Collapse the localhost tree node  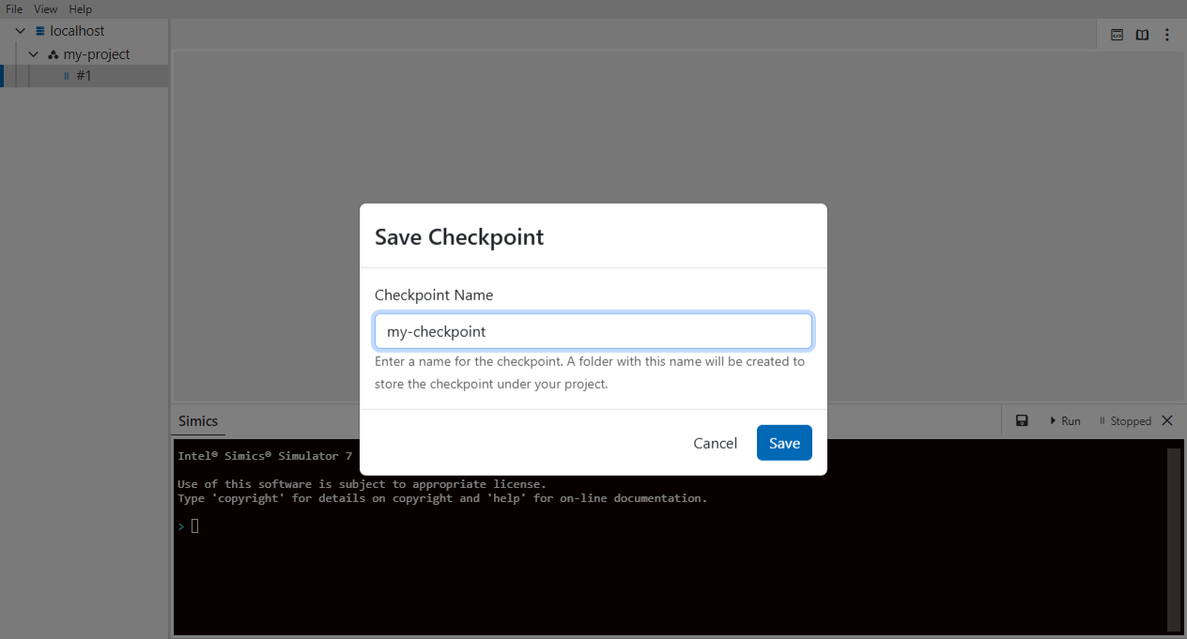(x=21, y=31)
